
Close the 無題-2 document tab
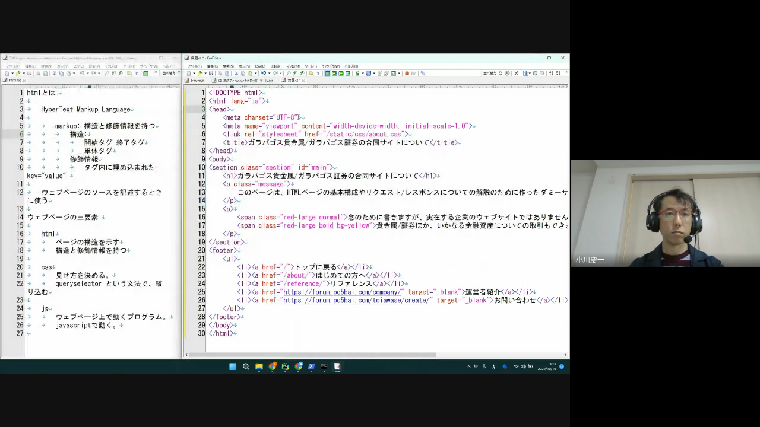pyautogui.click(x=303, y=81)
